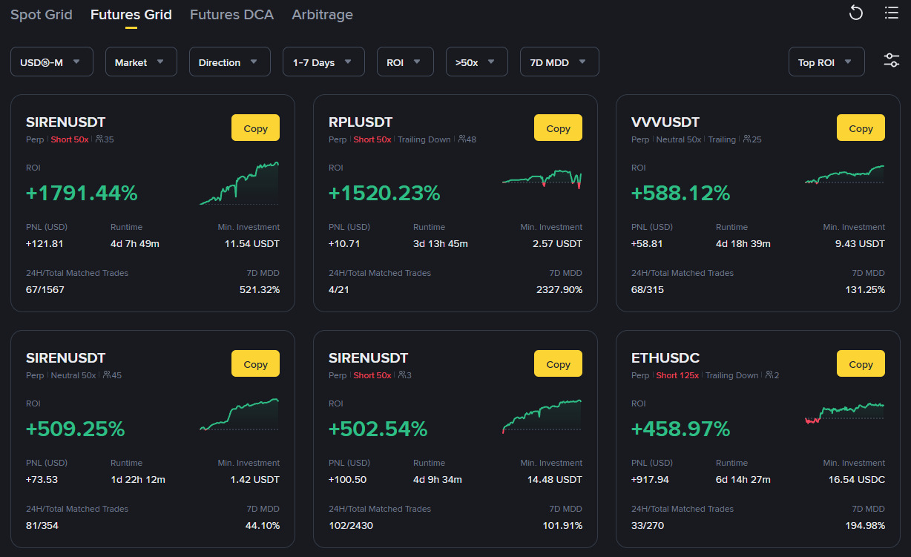This screenshot has width=911, height=557.
Task: Copy the top SIRENUSDT strategy
Action: click(255, 128)
